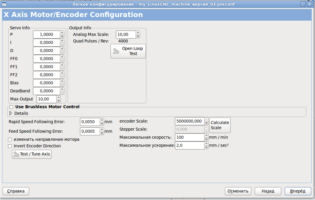This screenshot has width=315, height=200.
Task: Increase Rapid Speed Following Error value
Action: [x=102, y=120]
